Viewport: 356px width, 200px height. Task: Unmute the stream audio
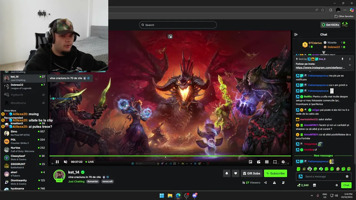tap(66, 162)
